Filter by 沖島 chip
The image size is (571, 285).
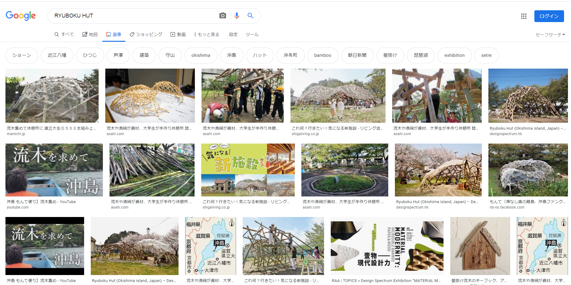tap(231, 55)
